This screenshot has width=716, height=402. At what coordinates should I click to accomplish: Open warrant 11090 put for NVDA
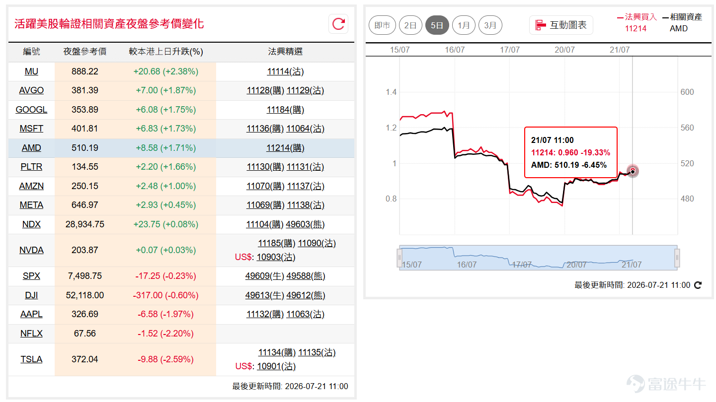[317, 243]
